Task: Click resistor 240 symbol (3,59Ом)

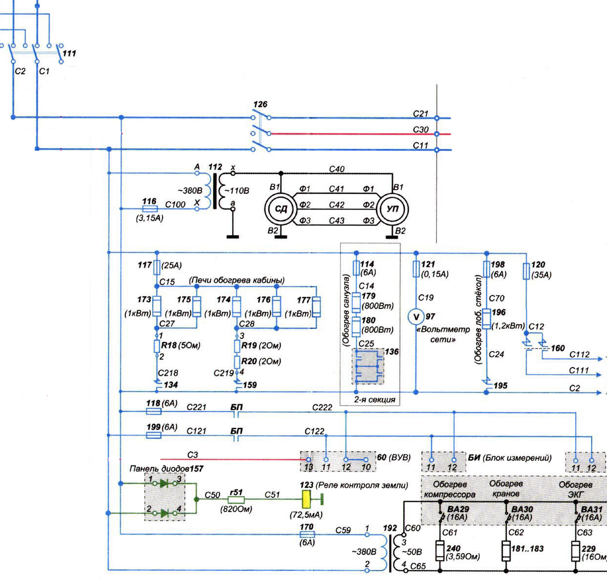Action: point(439,552)
